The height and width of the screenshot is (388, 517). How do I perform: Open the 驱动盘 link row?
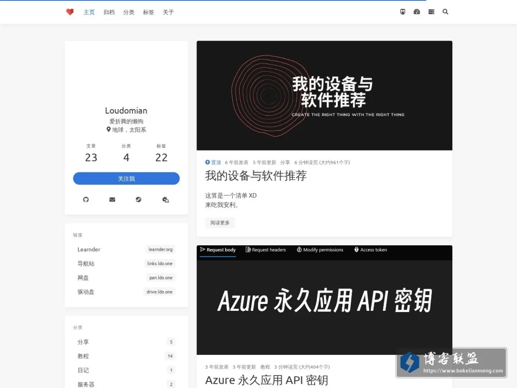pyautogui.click(x=126, y=292)
